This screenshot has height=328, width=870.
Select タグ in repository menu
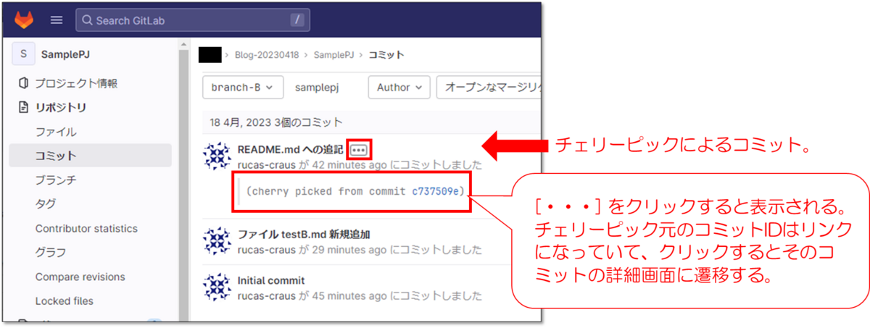45,204
